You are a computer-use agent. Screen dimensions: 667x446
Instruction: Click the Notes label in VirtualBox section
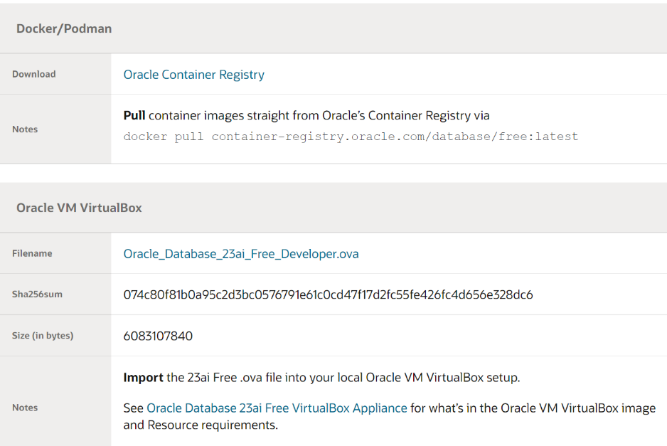(25, 408)
